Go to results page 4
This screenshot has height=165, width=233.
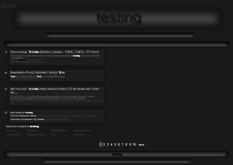[111, 144]
